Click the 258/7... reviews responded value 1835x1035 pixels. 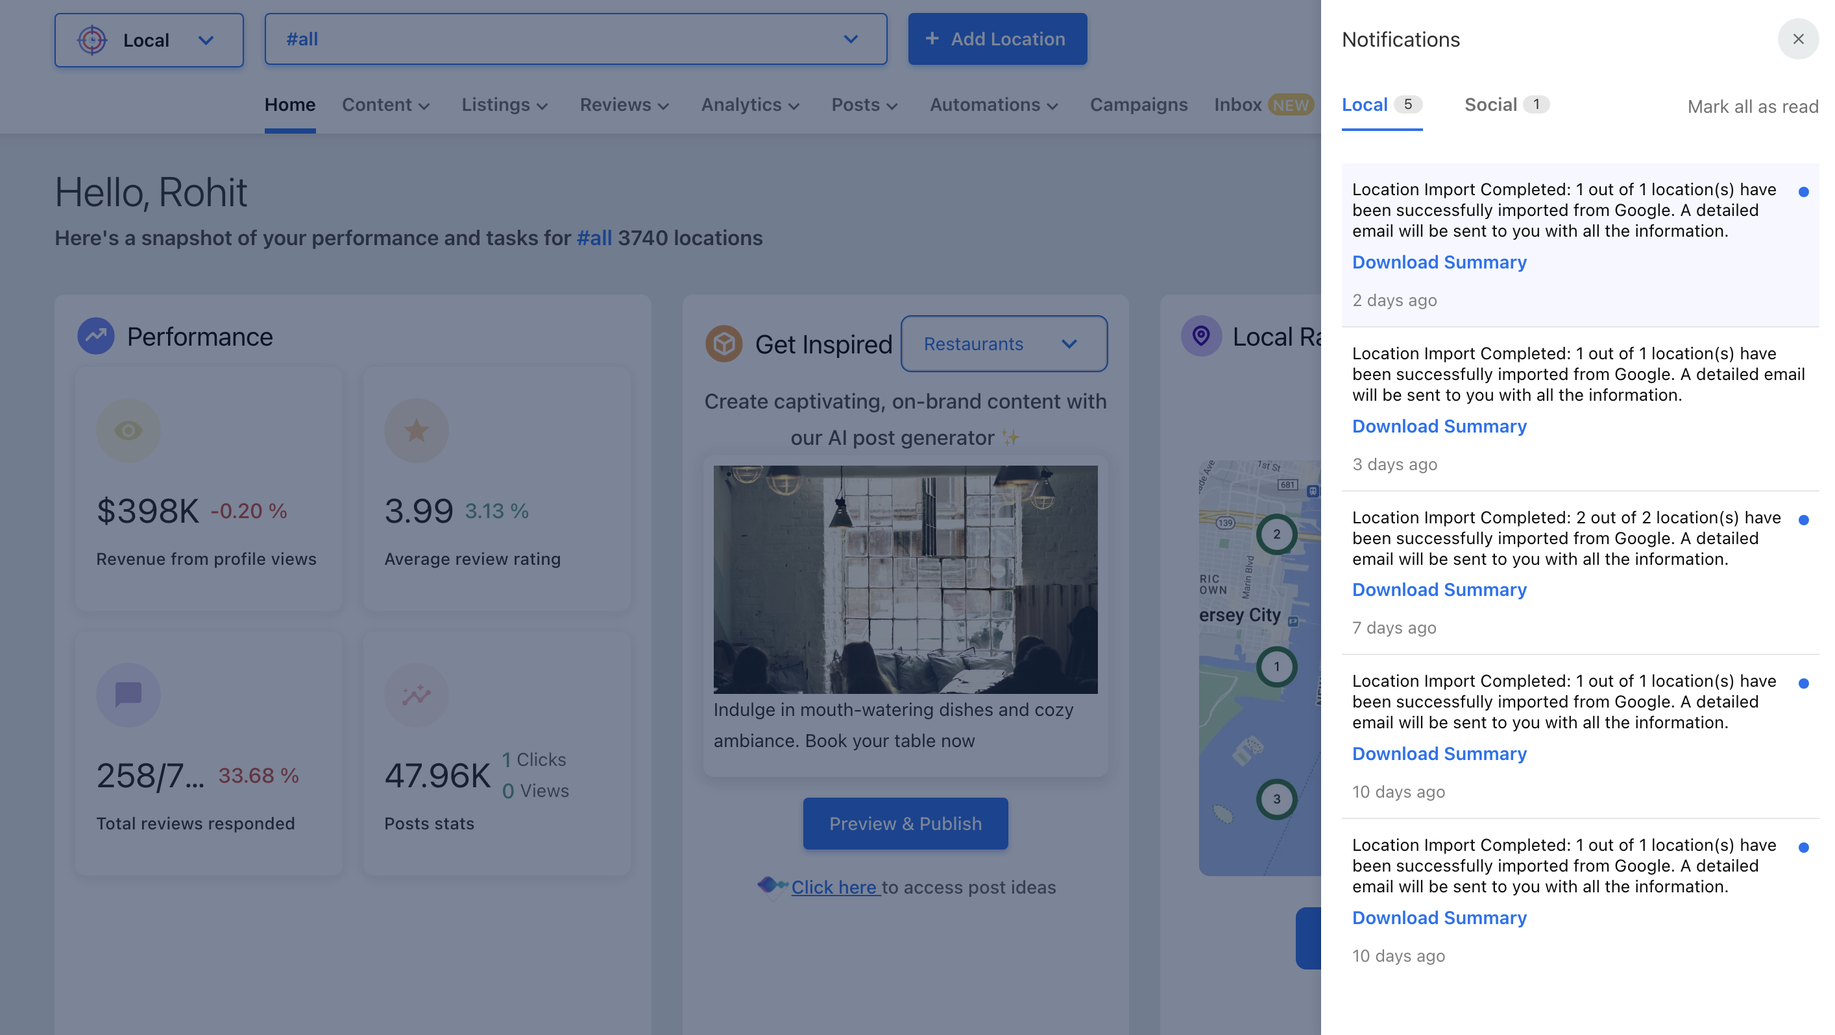point(151,775)
